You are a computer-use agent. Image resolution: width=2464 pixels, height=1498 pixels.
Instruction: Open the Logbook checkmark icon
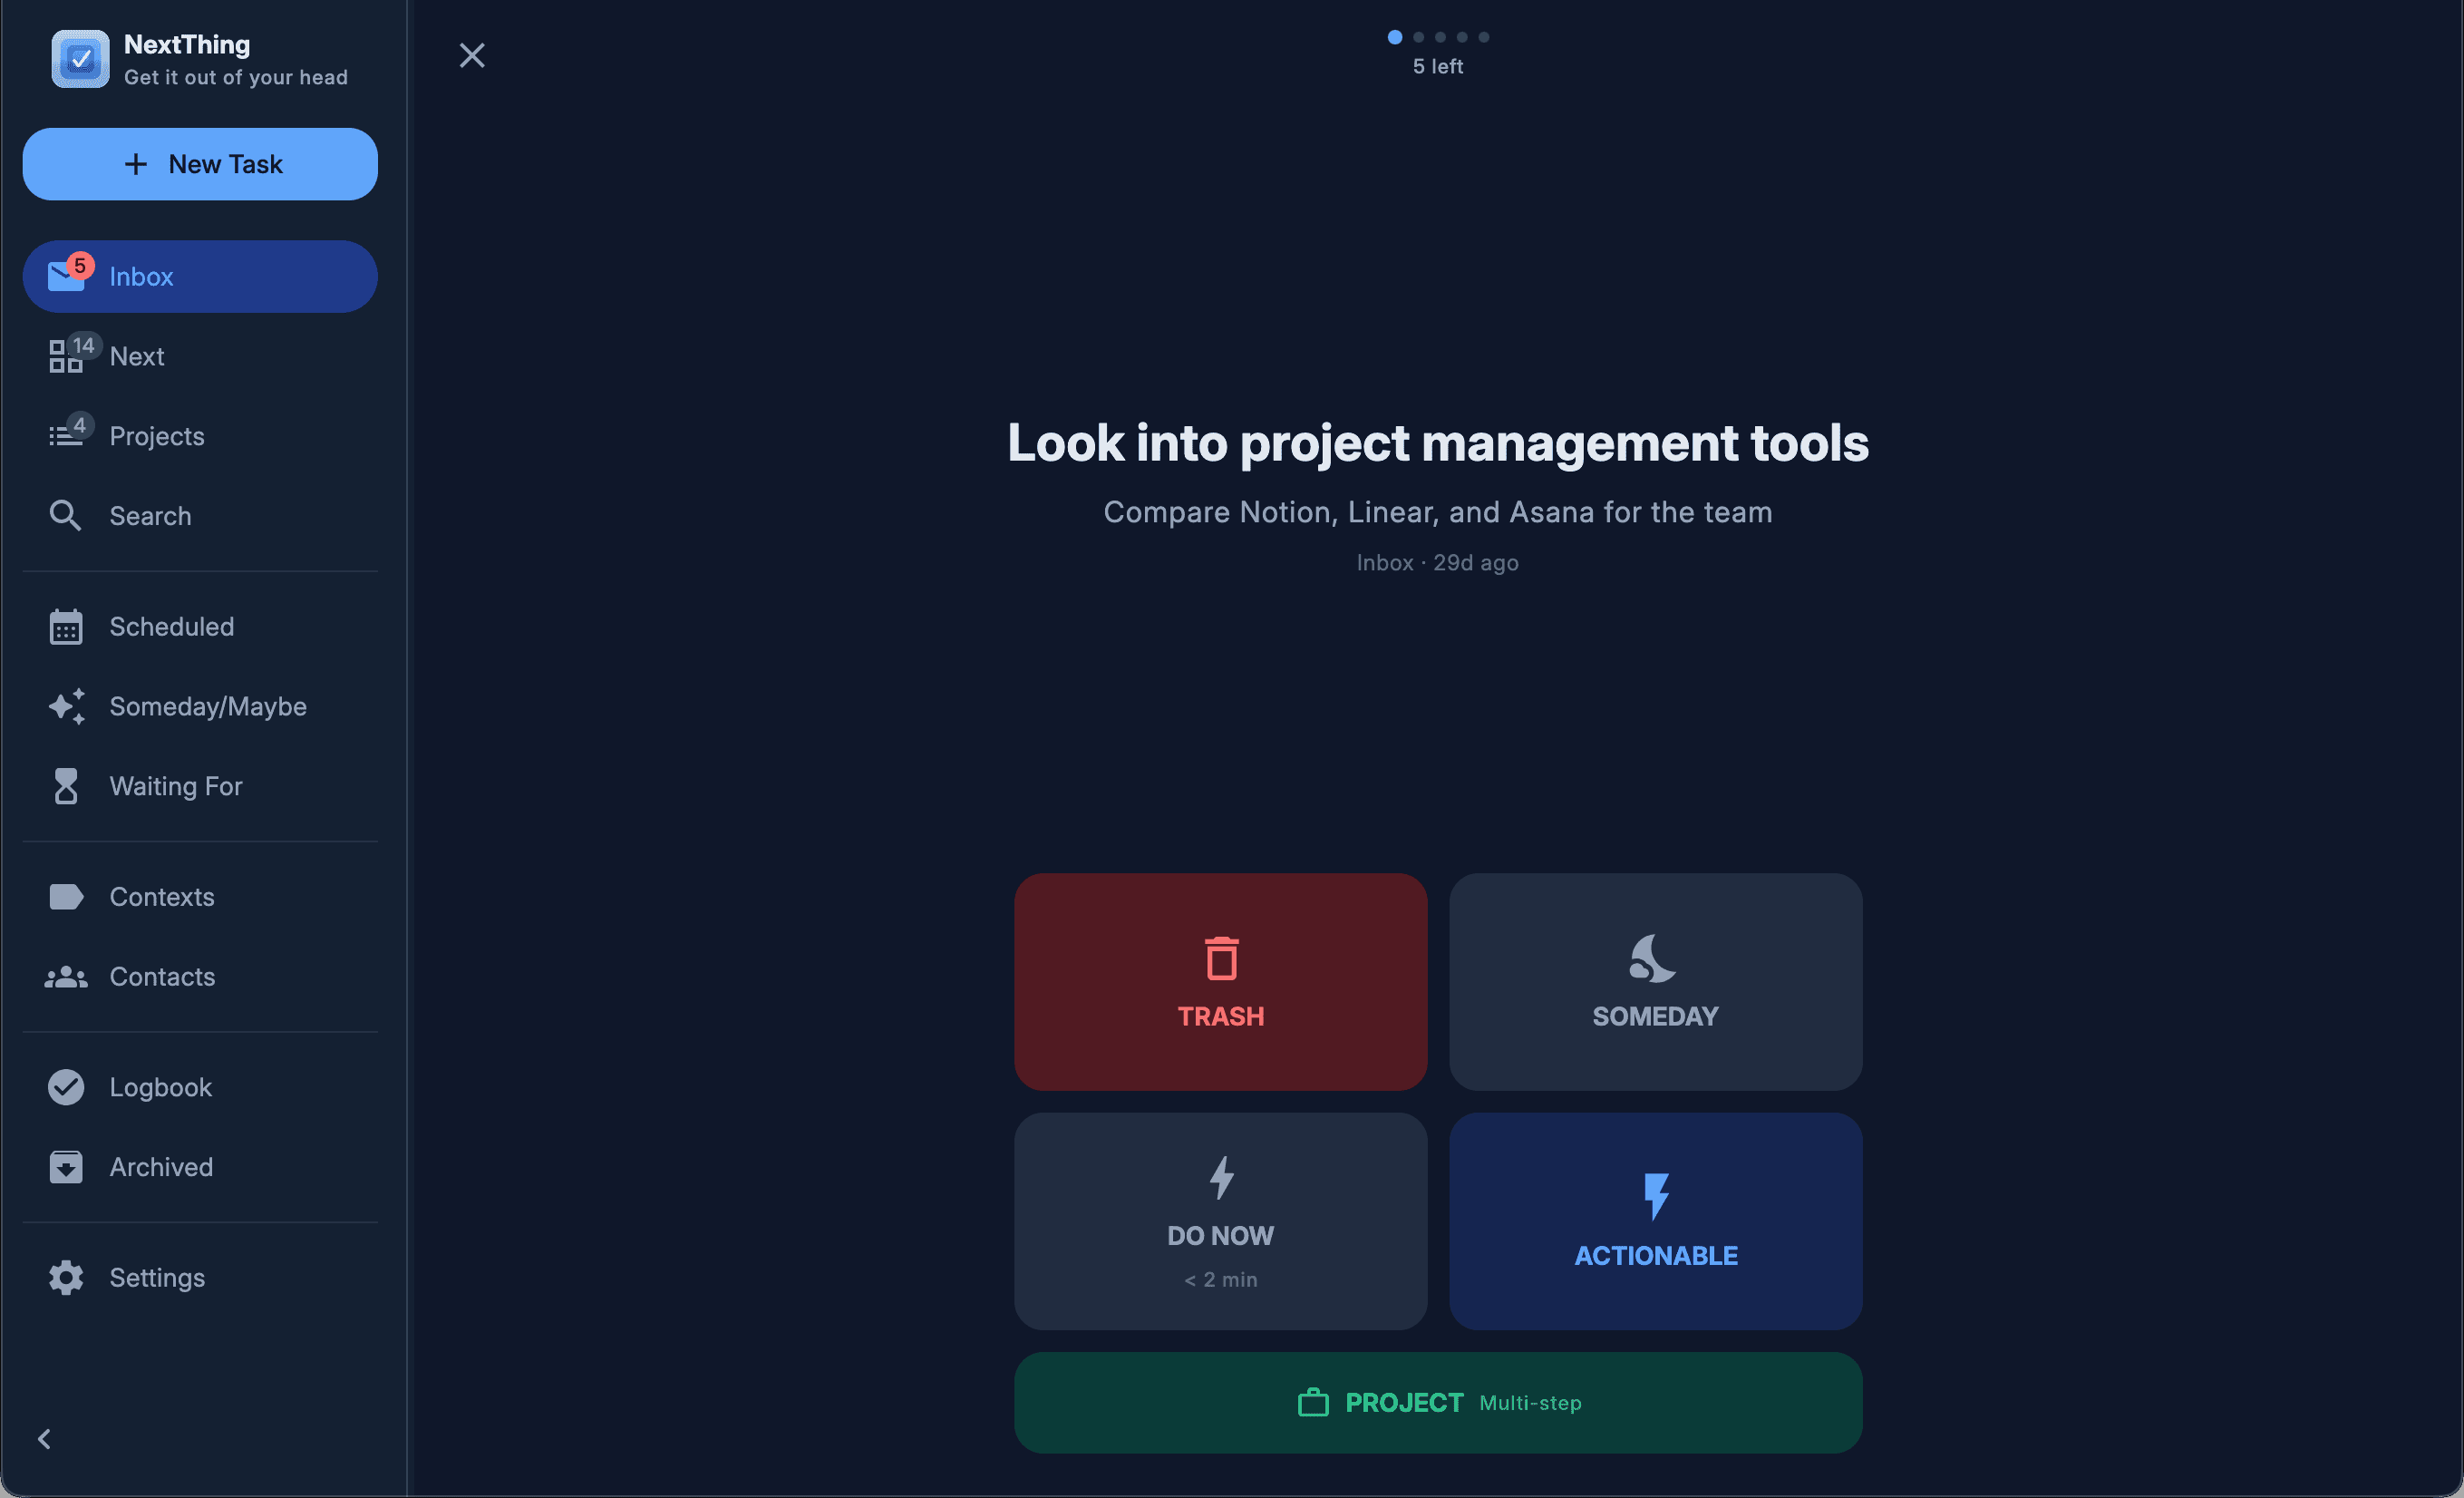[66, 1087]
